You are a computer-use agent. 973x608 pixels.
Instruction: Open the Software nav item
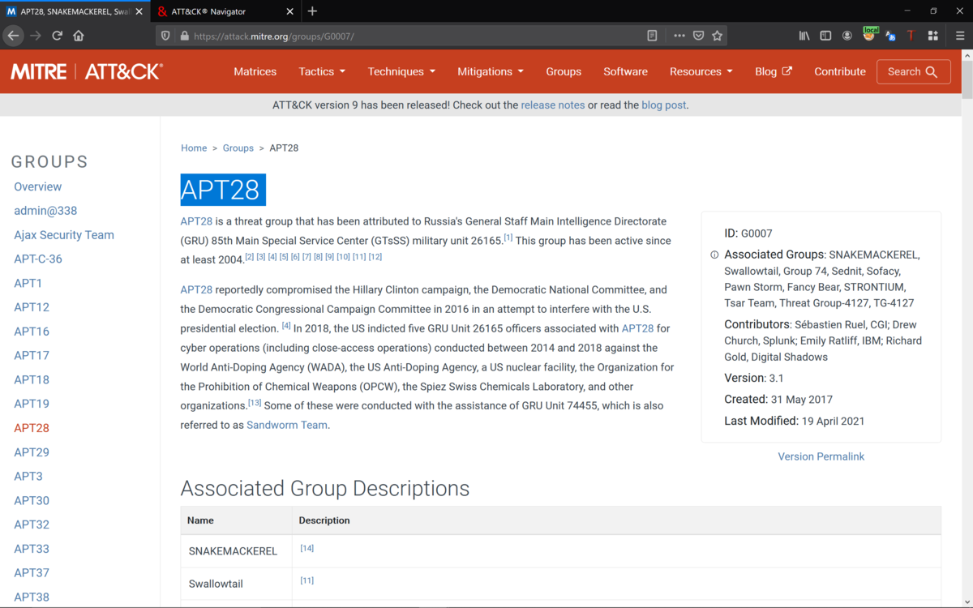[625, 71]
